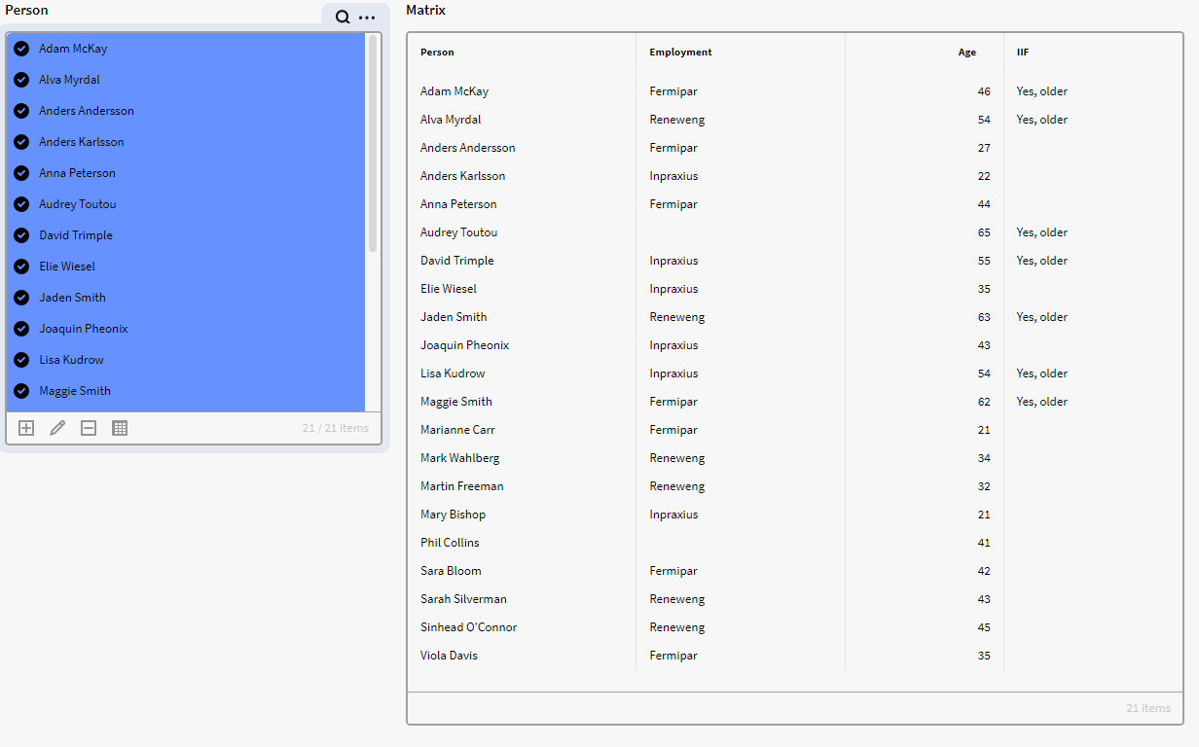The width and height of the screenshot is (1199, 747).
Task: Click the Person list vertical scrollbar
Action: pos(373,146)
